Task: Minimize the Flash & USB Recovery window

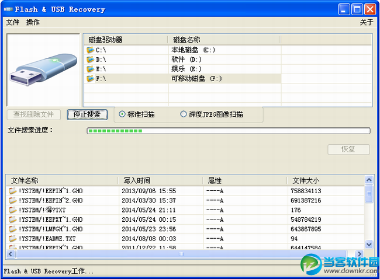Action: [344, 9]
